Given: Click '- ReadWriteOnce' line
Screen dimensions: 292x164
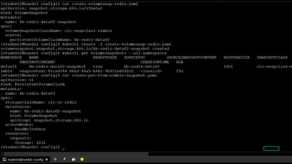Looking at the screenshot, I should coord(28,129).
